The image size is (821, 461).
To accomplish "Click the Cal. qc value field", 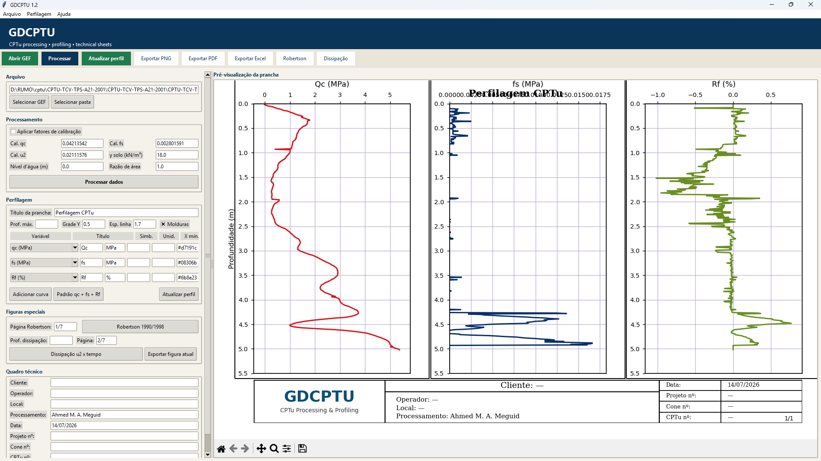I will point(82,144).
